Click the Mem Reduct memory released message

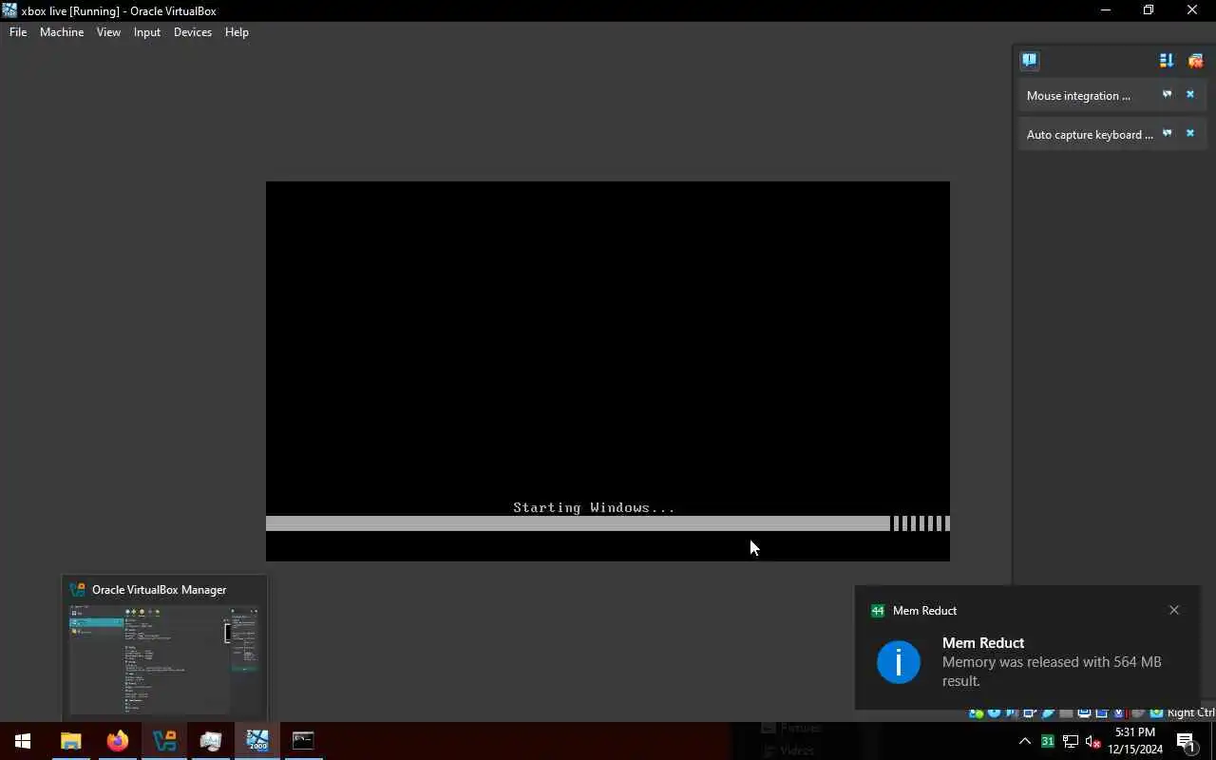click(x=1052, y=671)
